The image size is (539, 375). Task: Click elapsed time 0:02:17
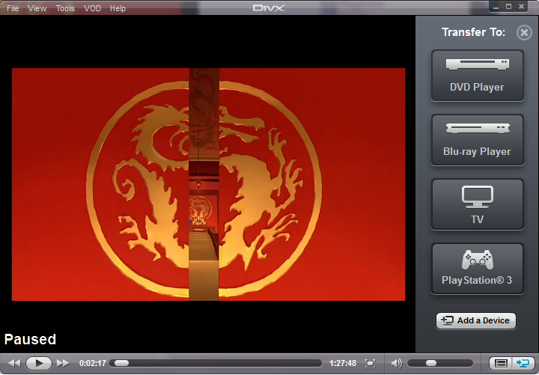click(x=93, y=363)
